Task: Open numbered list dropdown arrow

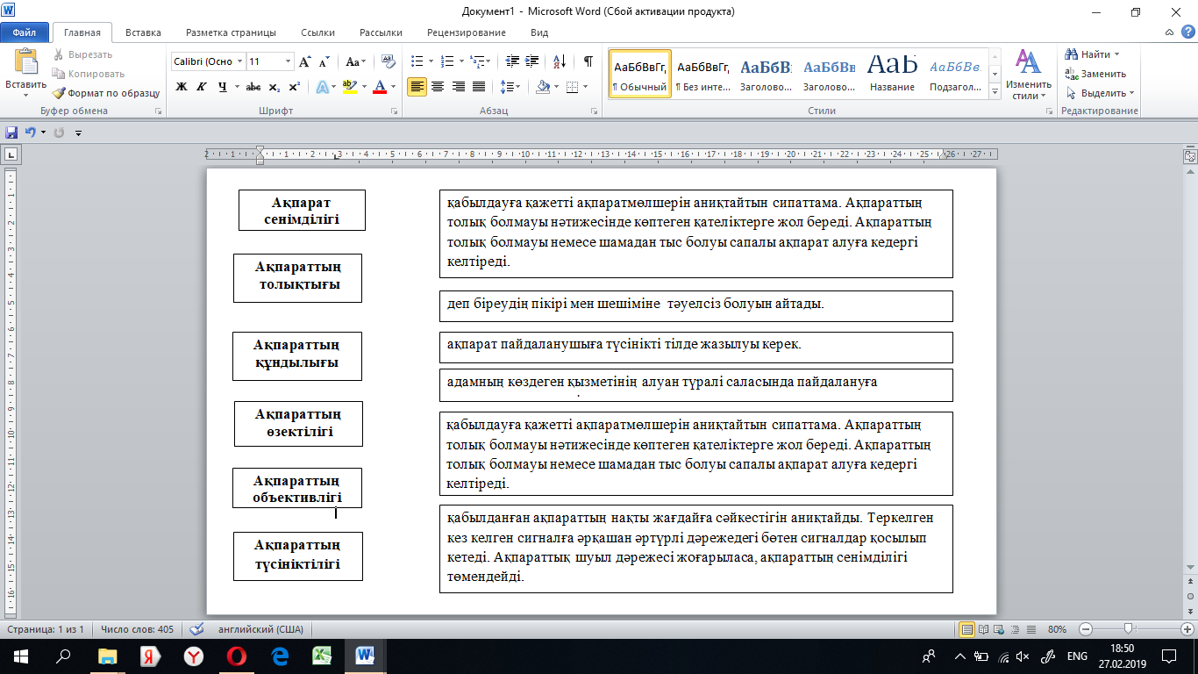Action: click(461, 61)
